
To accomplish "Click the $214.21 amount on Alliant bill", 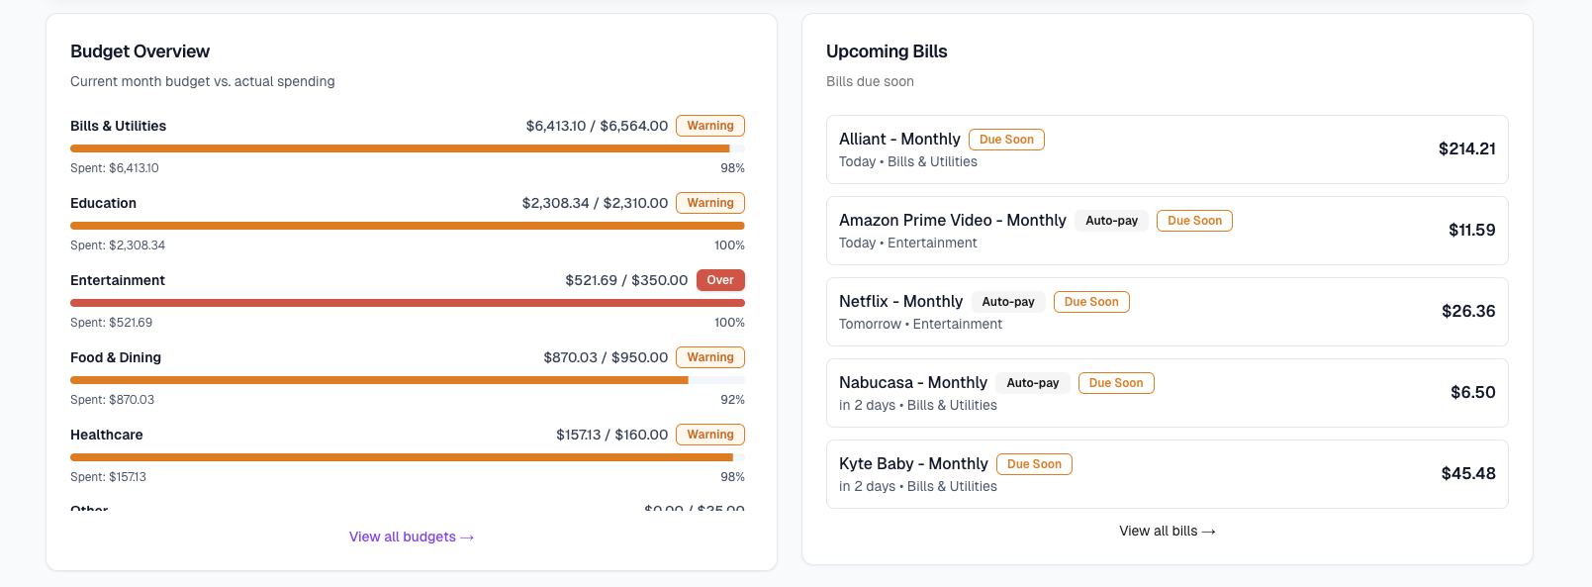I will pyautogui.click(x=1468, y=148).
